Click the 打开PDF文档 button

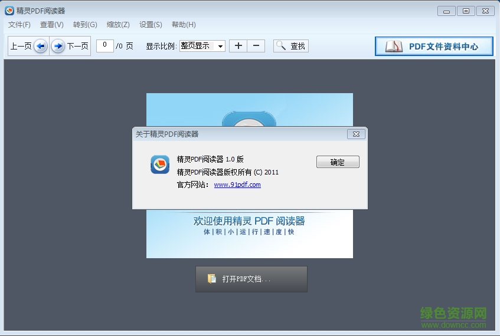pyautogui.click(x=251, y=279)
